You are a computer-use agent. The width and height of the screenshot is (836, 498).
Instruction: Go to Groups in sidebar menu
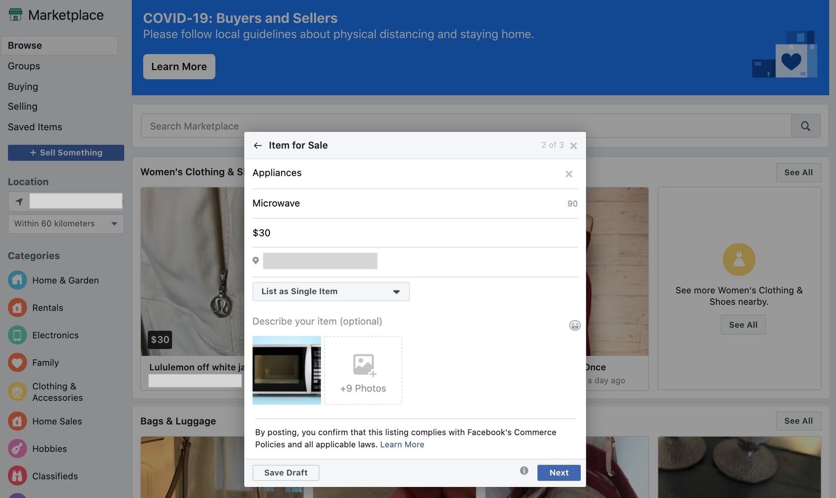(x=24, y=66)
